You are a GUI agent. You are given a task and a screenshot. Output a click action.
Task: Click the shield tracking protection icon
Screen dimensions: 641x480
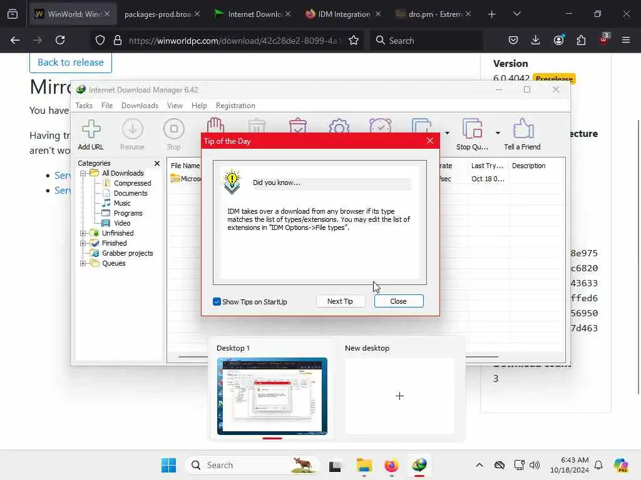(x=100, y=41)
